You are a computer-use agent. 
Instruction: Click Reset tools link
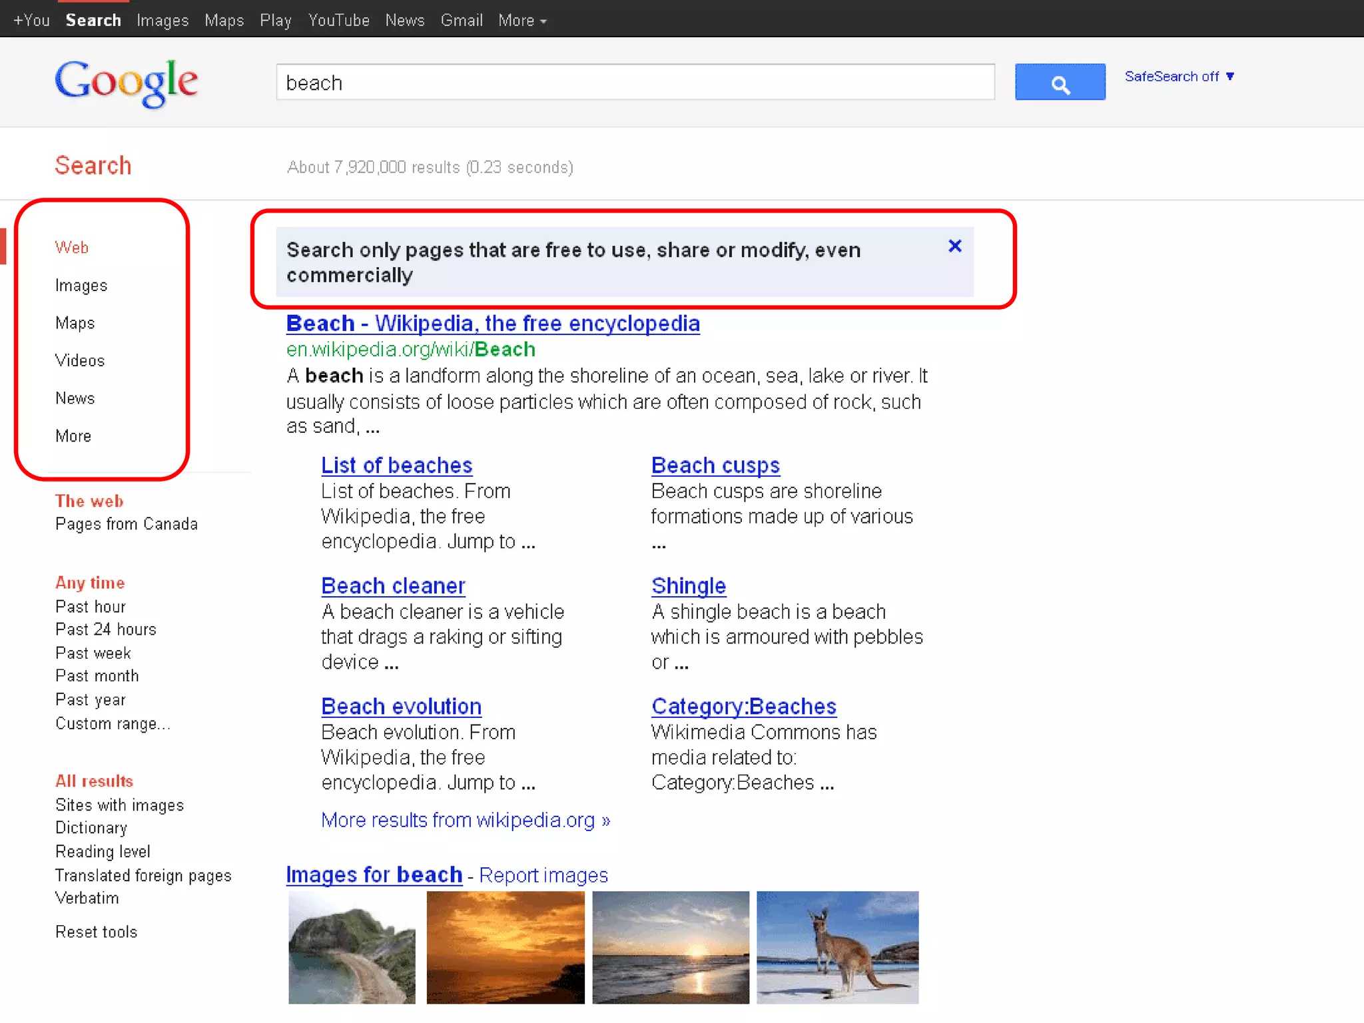pos(97,932)
